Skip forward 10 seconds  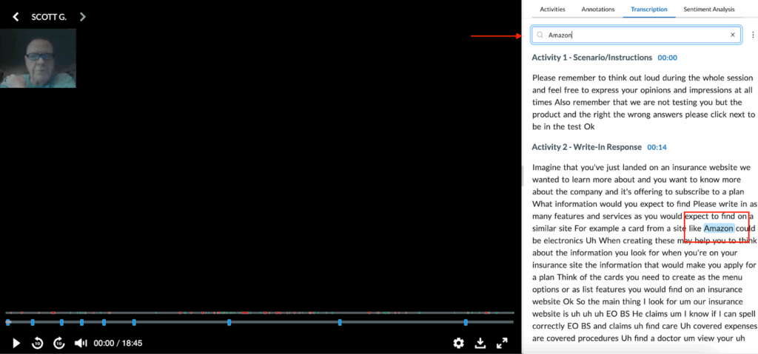[x=60, y=343]
